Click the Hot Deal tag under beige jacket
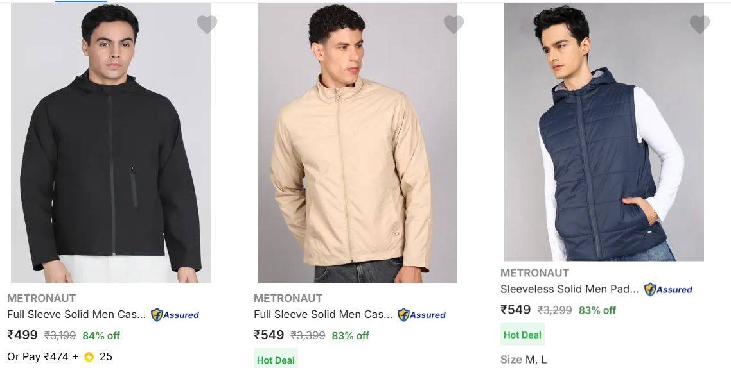 [276, 360]
